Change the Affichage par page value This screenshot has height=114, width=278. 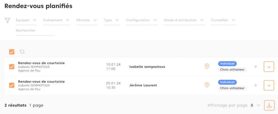click(255, 105)
